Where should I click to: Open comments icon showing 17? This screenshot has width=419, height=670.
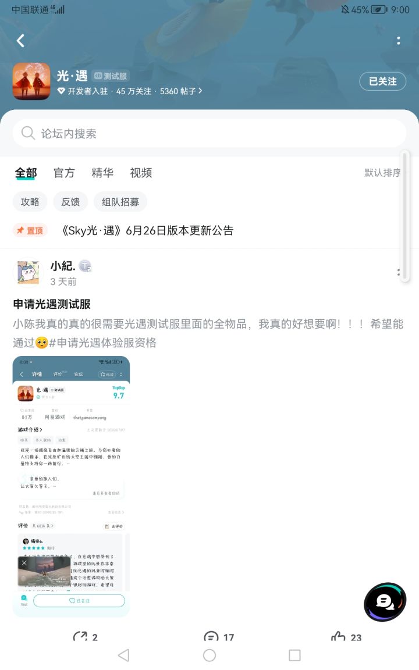(219, 637)
